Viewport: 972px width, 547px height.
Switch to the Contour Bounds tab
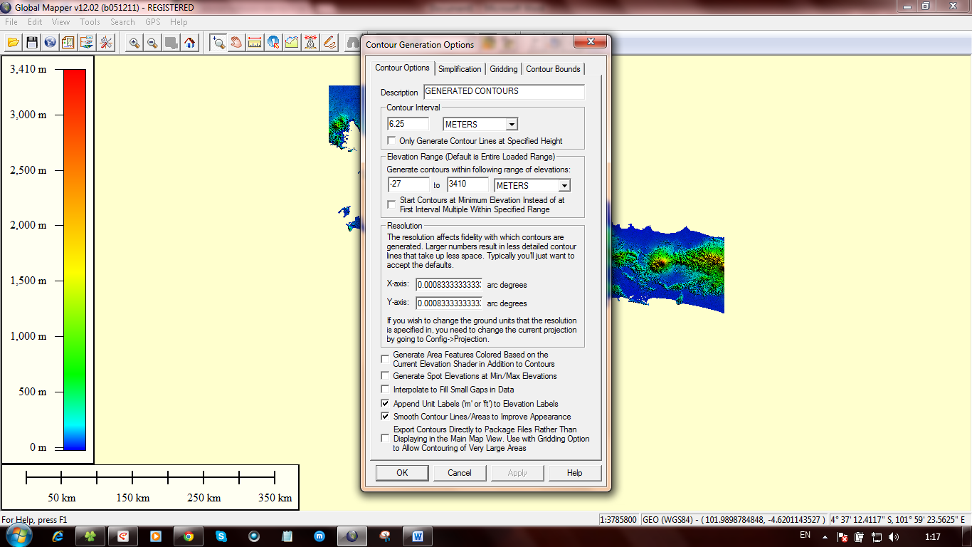click(x=554, y=69)
